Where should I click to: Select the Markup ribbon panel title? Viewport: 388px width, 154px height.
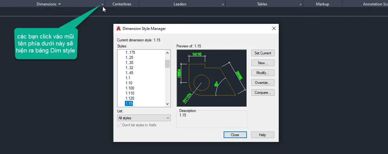coord(322,4)
